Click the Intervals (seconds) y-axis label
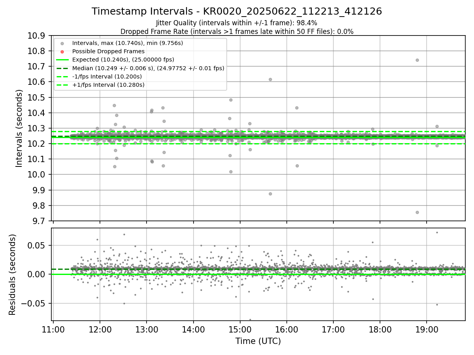This screenshot has width=474, height=355. [x=19, y=128]
